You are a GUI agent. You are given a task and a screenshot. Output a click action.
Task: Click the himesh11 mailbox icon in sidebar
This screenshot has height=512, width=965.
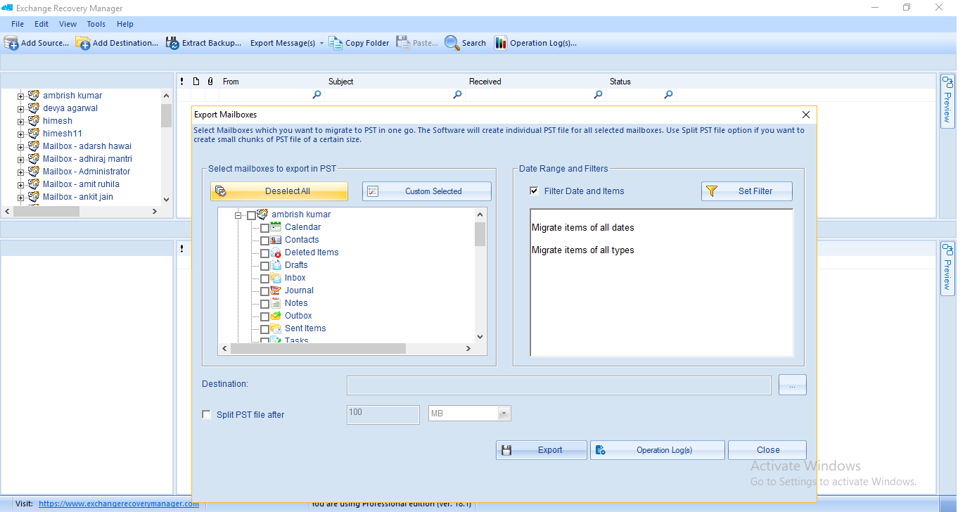[x=34, y=134]
